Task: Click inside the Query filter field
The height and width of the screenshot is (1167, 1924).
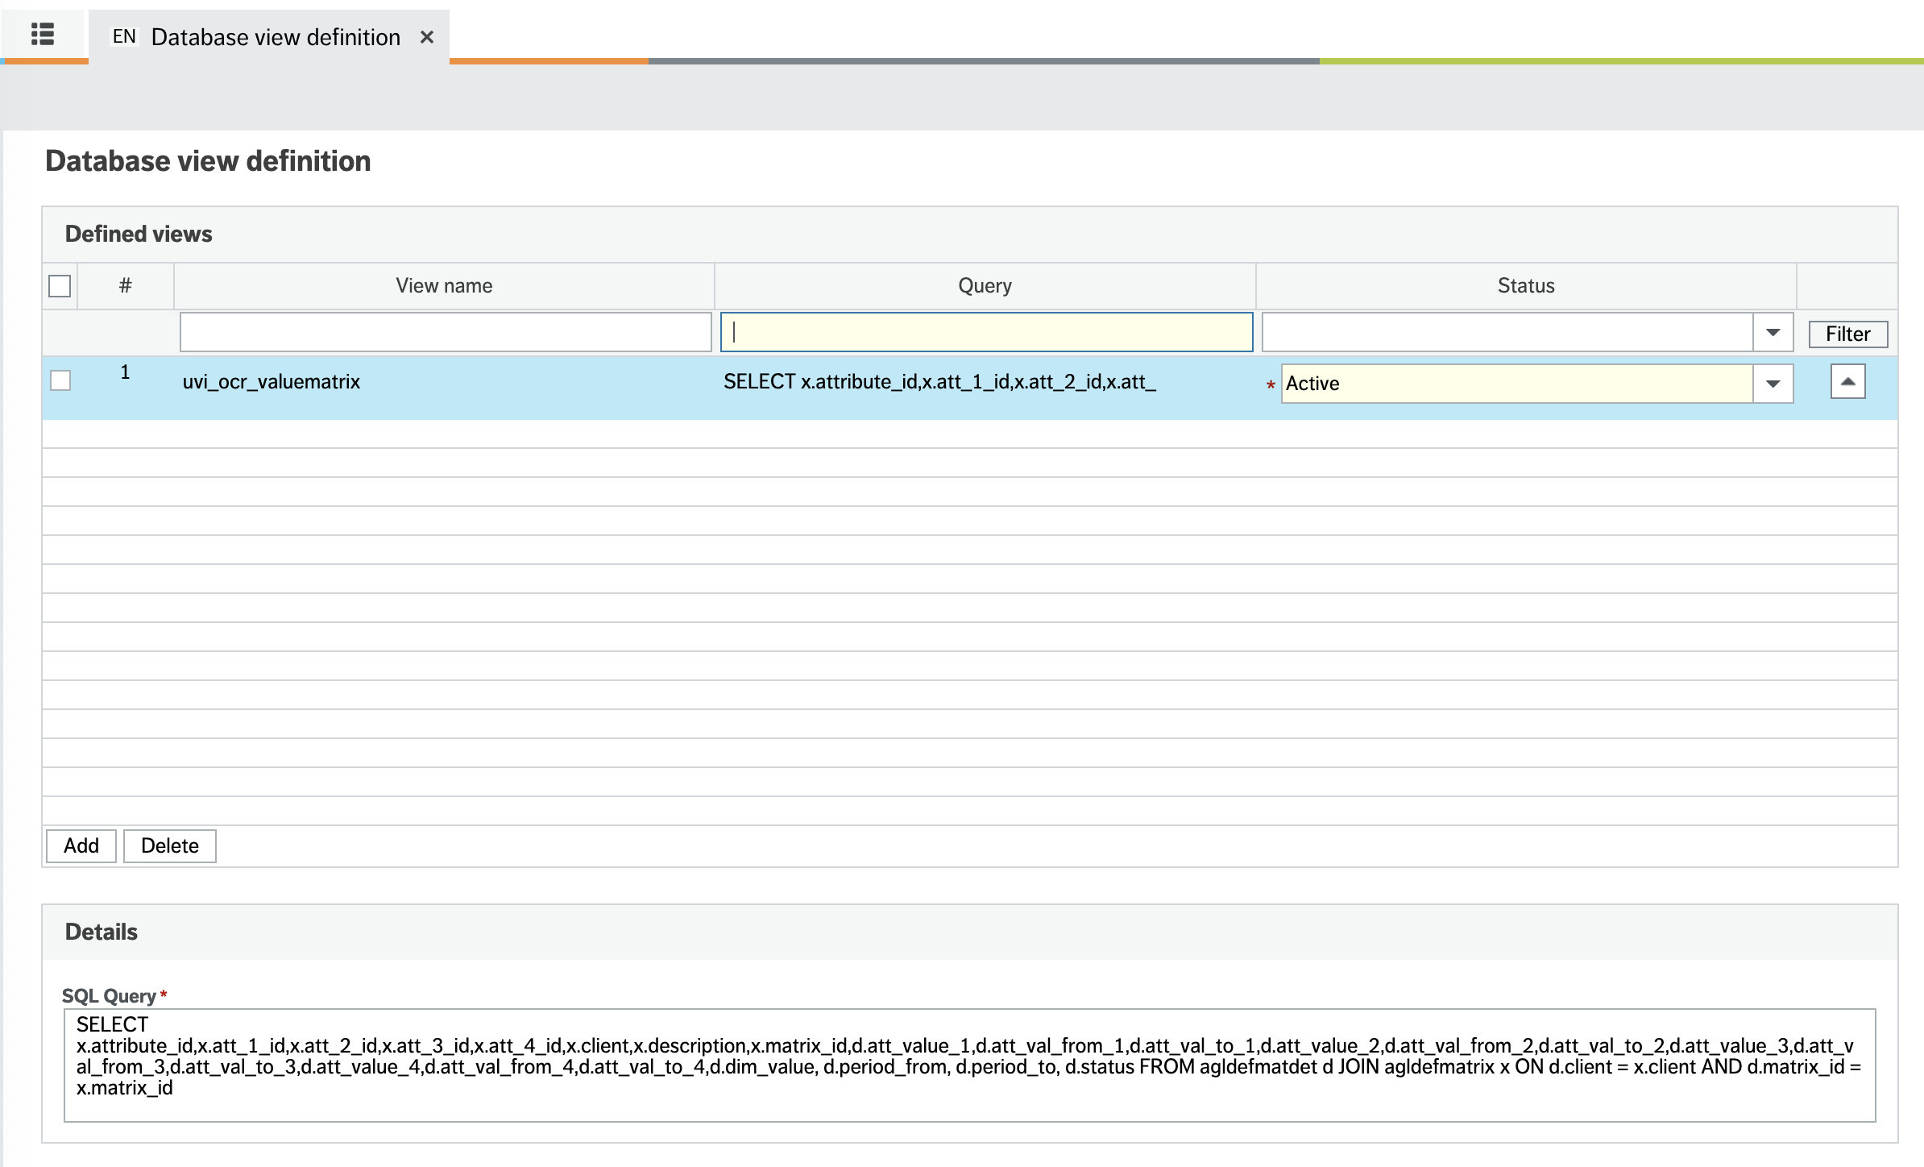Action: 985,332
